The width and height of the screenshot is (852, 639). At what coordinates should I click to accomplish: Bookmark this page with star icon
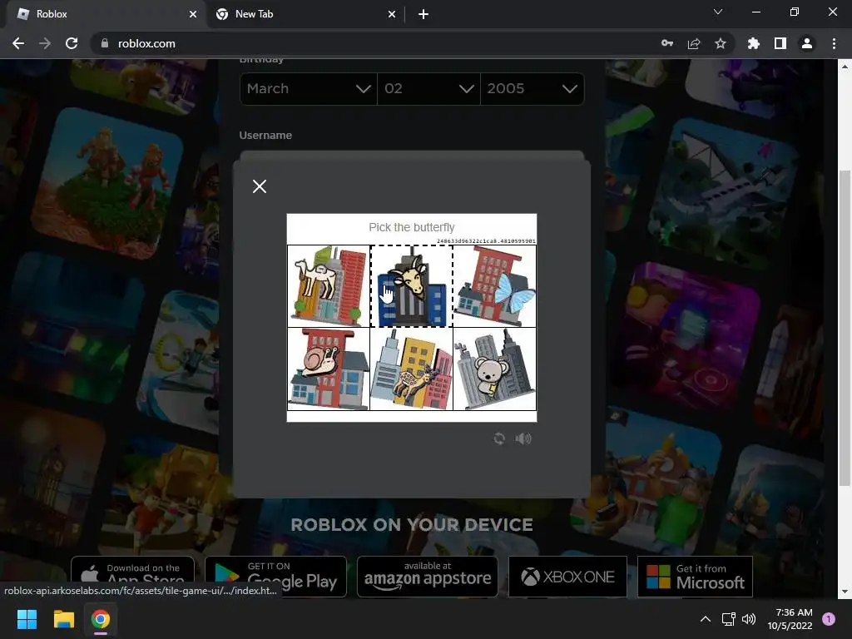tap(721, 43)
